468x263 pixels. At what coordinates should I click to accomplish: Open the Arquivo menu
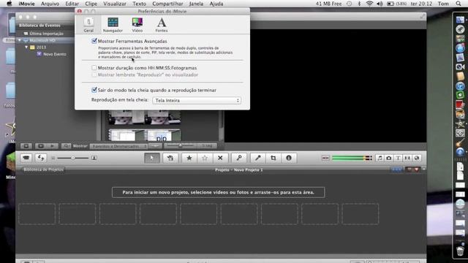[x=50, y=4]
